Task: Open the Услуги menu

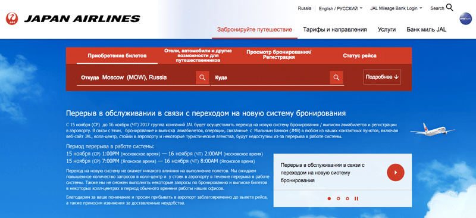Action: [387, 30]
